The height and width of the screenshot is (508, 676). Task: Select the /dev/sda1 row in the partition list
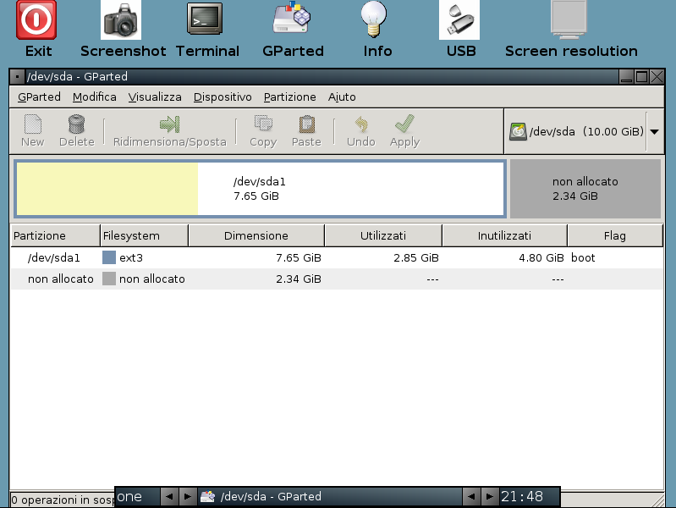point(337,257)
